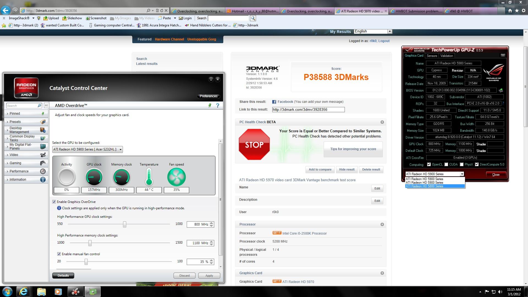528x297 pixels.
Task: Open the HWBOT Submission problem tab
Action: pos(416,11)
